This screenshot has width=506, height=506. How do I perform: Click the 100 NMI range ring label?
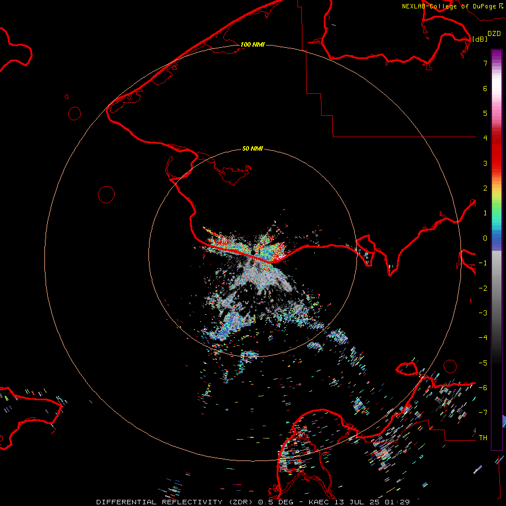(252, 44)
